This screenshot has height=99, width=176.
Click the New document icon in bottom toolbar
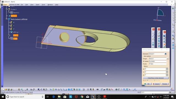coord(4,89)
